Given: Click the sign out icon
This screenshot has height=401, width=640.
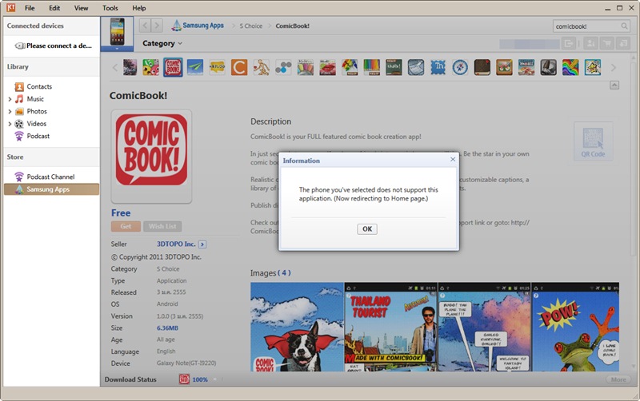Looking at the screenshot, I should pos(568,43).
